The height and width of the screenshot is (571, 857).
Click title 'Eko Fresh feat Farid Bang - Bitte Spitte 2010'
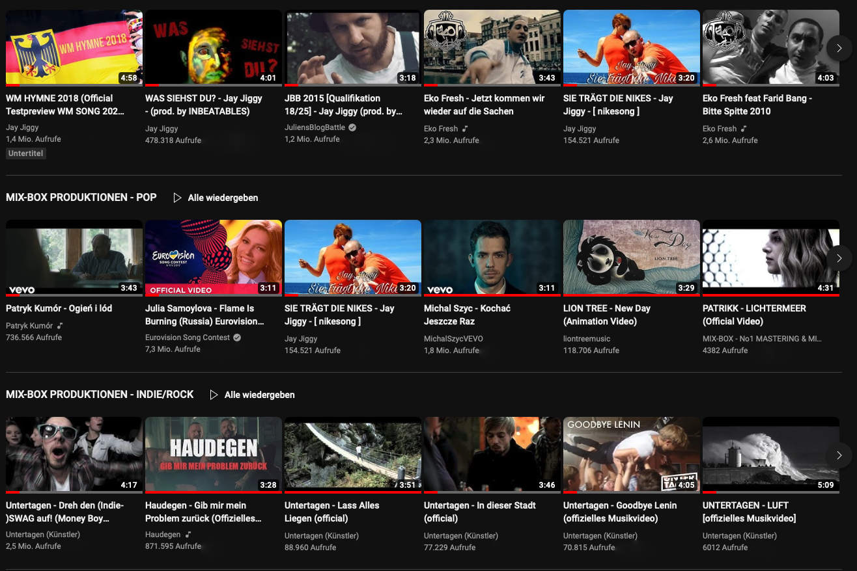(757, 105)
